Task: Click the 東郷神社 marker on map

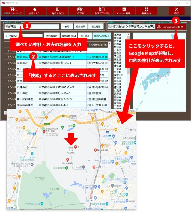Action: [x=112, y=185]
